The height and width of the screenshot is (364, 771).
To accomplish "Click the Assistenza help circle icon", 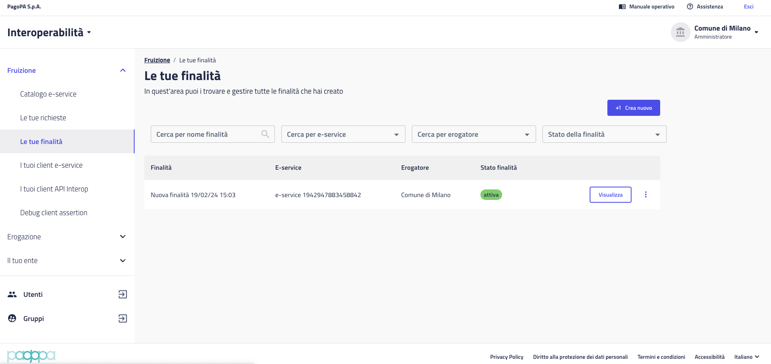I will [x=690, y=7].
